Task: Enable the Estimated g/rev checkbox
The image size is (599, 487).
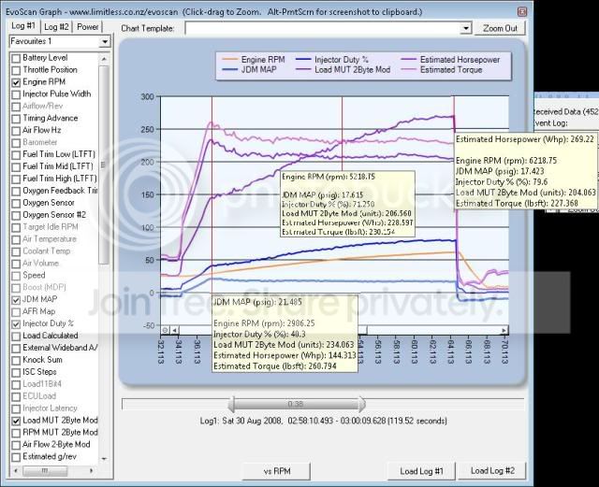Action: click(16, 457)
